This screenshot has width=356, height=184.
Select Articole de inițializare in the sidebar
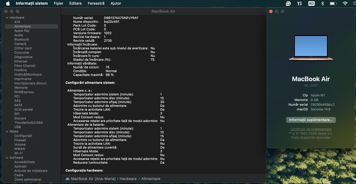31,171
